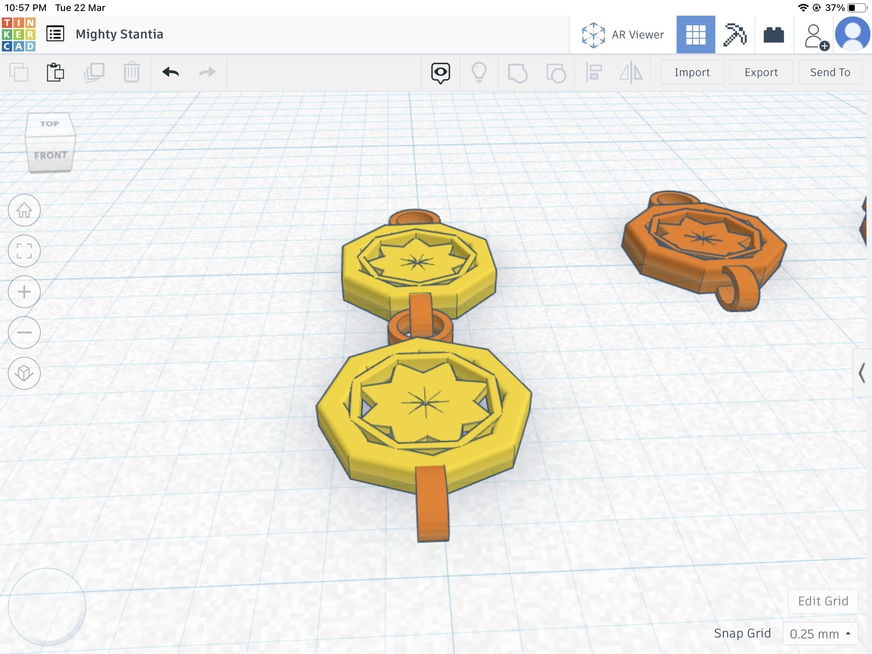Delete shape using the trash icon
Screen dimensions: 872x654
131,72
